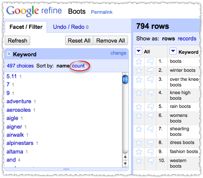Star row 4 knee high boots

[x=139, y=93]
